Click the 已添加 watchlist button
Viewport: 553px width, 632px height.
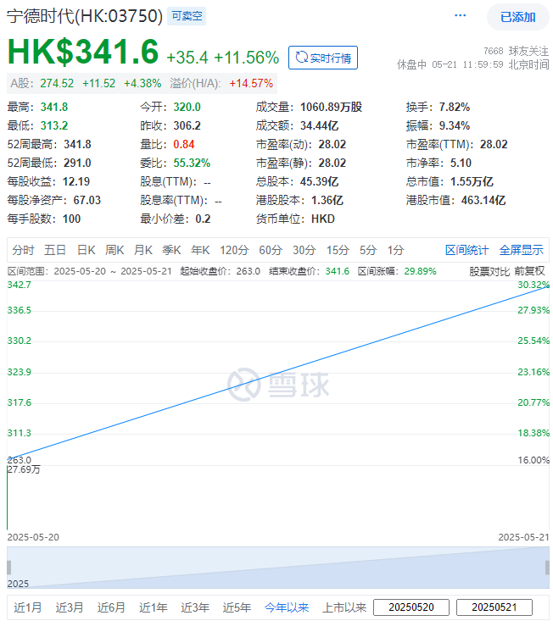pos(518,17)
